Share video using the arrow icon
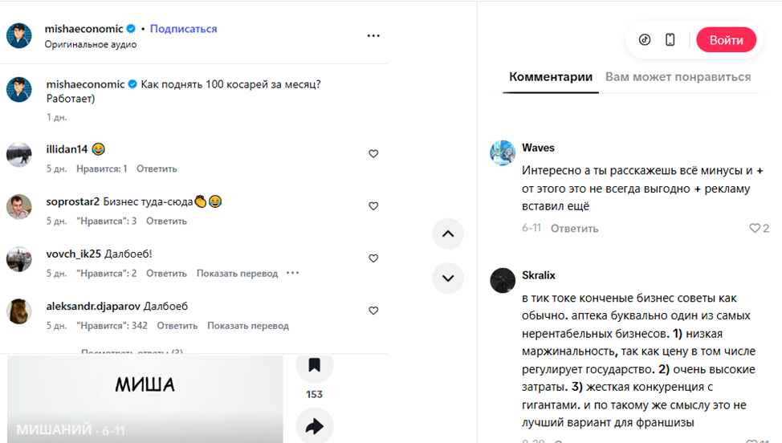Screen dimensions: 782x443 [x=314, y=426]
